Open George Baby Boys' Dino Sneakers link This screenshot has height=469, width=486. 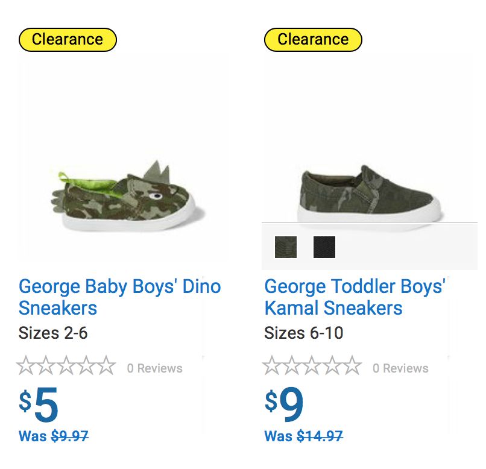(119, 297)
